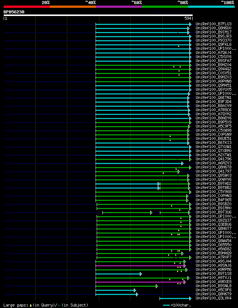238x308 pixels.
Task: Select the UniRef100_C5XW98 label
Action: tap(214, 130)
